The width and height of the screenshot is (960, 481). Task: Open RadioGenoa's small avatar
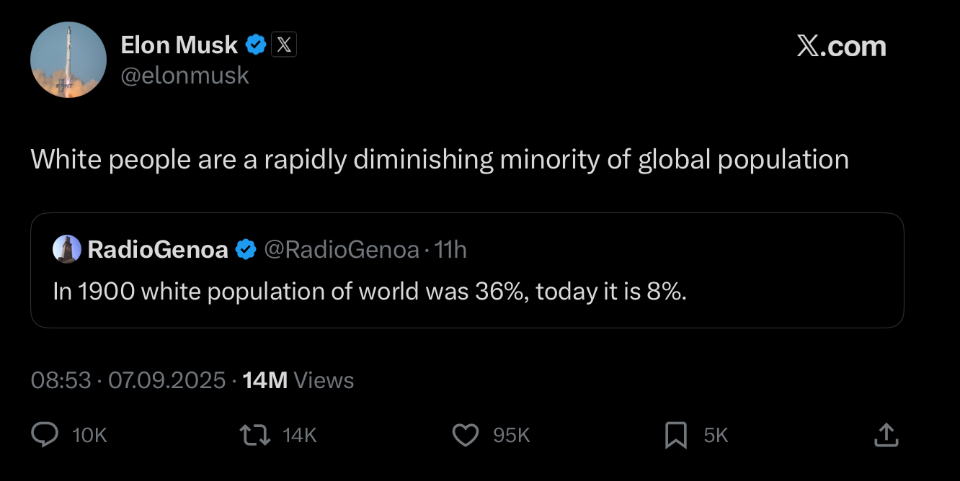tap(66, 250)
